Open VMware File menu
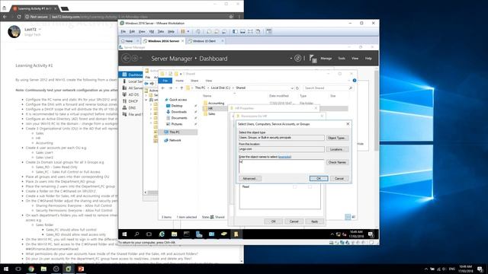 point(124,32)
